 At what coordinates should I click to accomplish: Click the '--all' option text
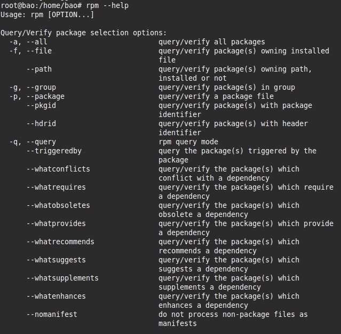click(37, 42)
